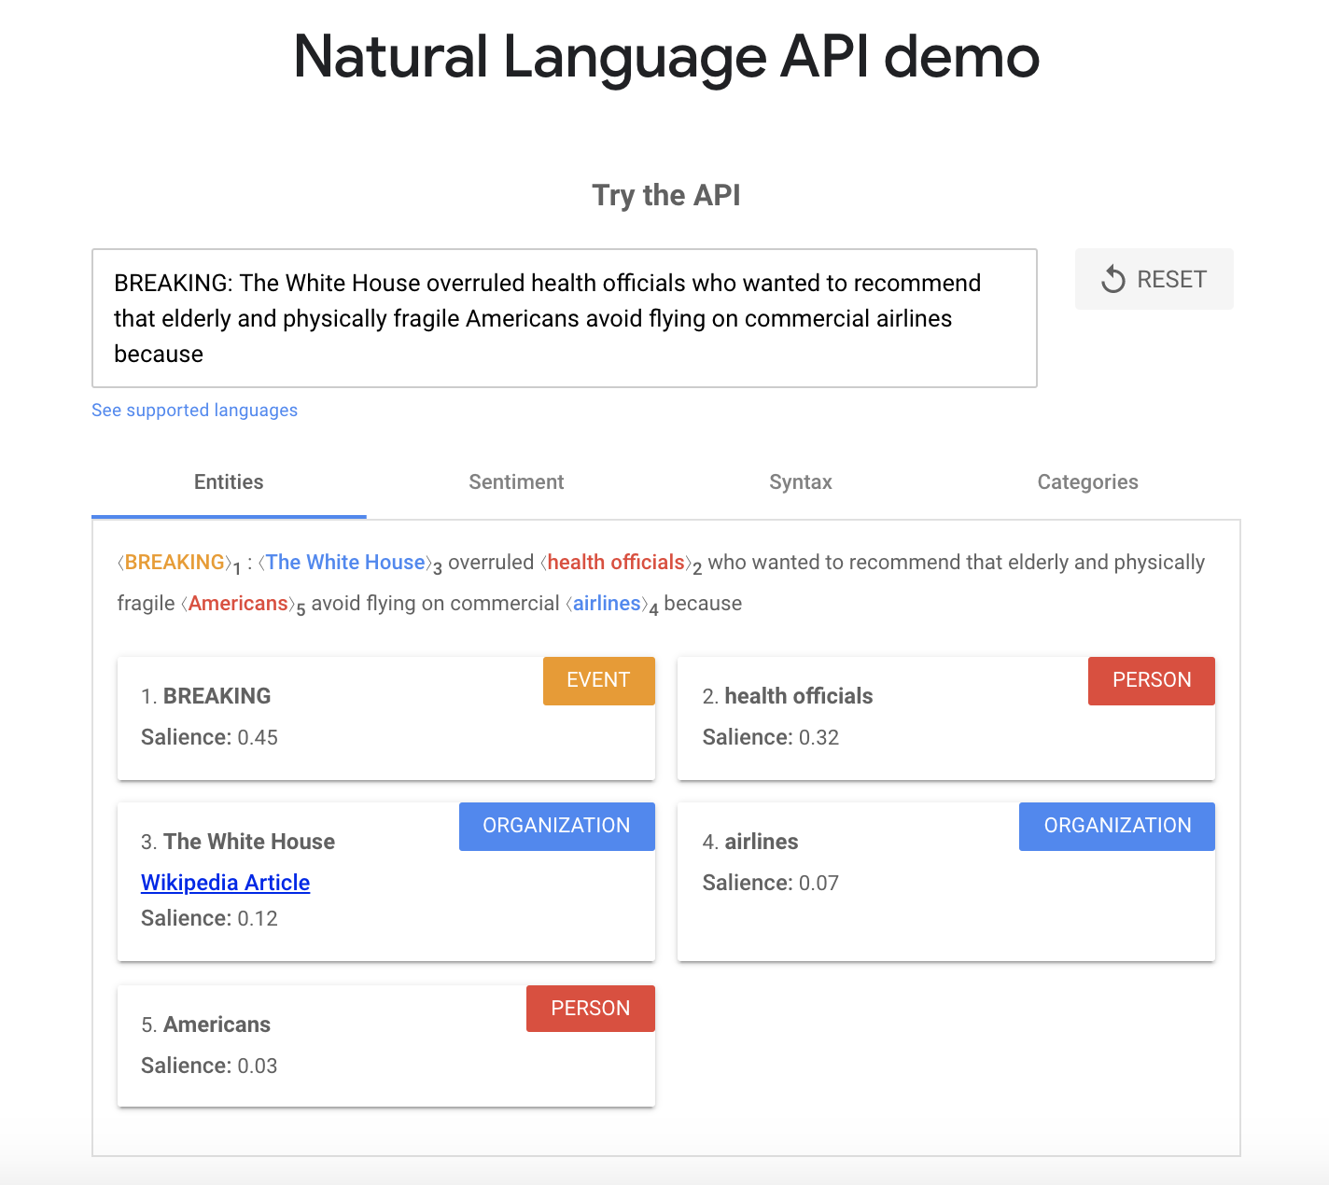Viewport: 1329px width, 1185px height.
Task: Click the Natural Language API demo title
Action: 666,56
